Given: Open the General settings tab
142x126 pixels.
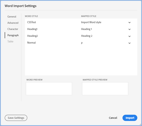Looking at the screenshot, I should pos(12,17).
